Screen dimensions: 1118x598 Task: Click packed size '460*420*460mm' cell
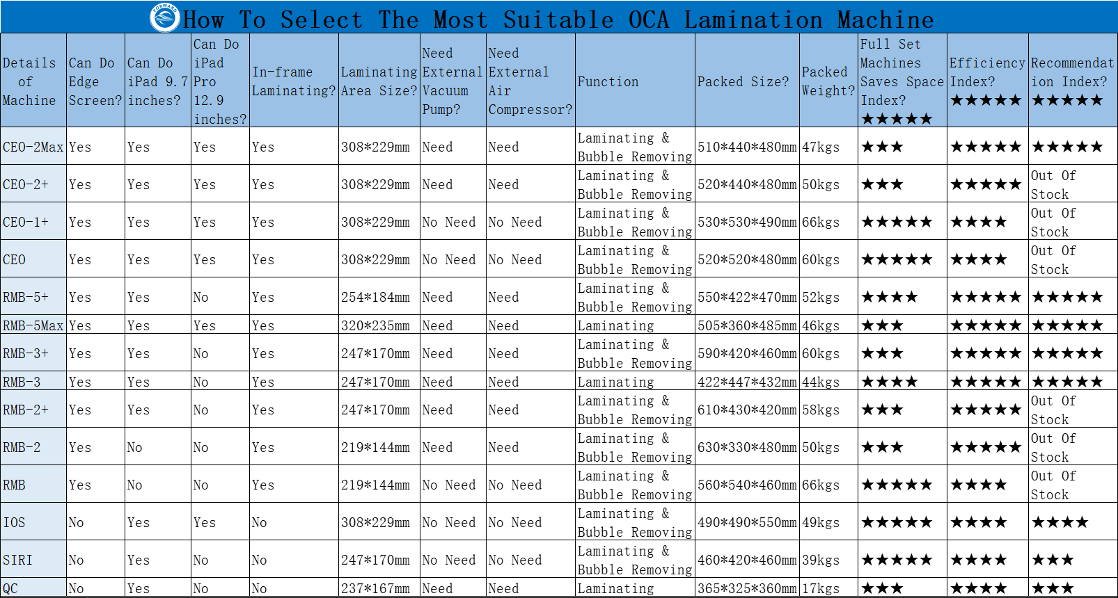pyautogui.click(x=747, y=560)
